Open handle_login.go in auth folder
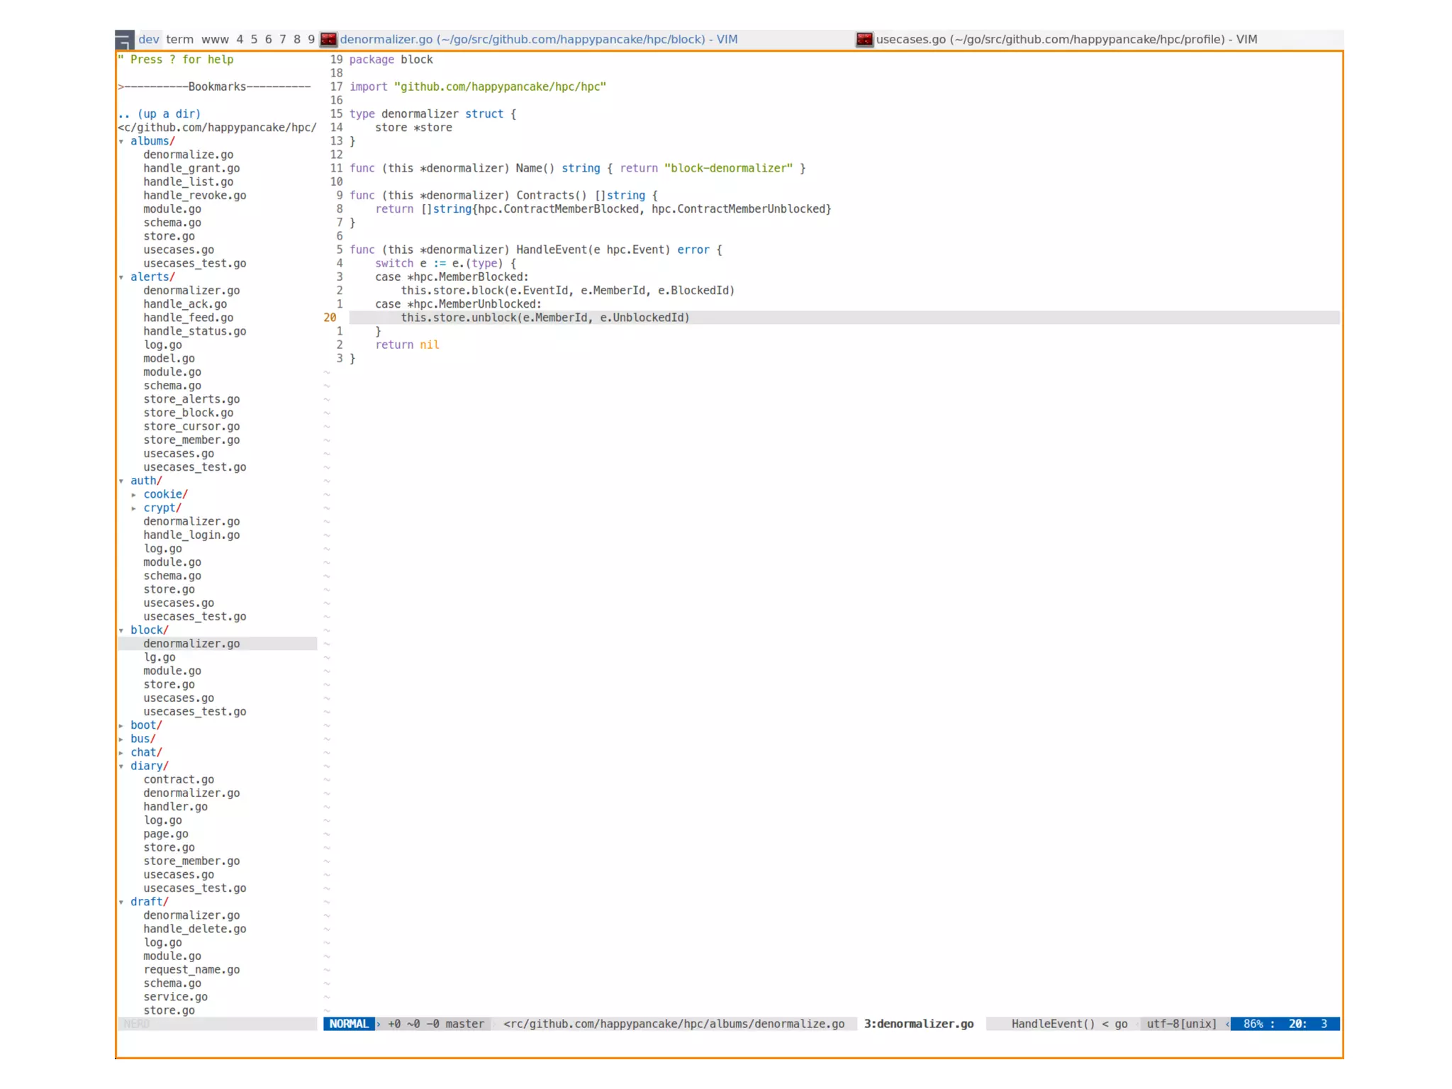Image resolution: width=1452 pixels, height=1089 pixels. [191, 535]
